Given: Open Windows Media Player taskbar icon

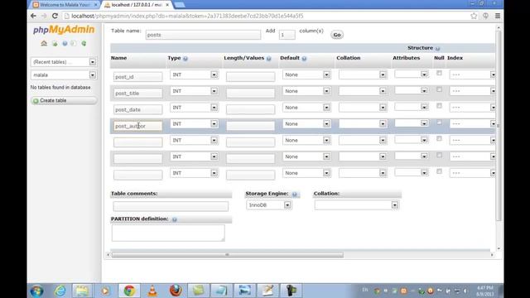Looking at the screenshot, I should click(105, 291).
